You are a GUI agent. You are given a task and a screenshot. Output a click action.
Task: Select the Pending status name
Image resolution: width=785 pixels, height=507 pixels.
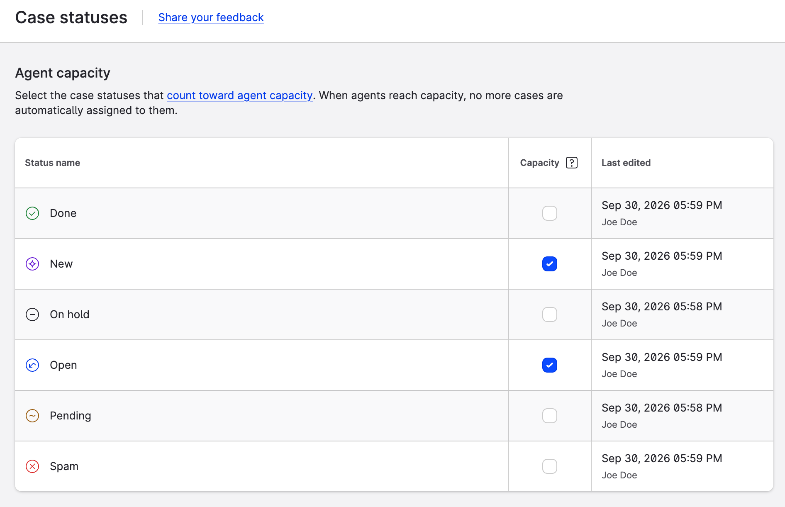(70, 416)
